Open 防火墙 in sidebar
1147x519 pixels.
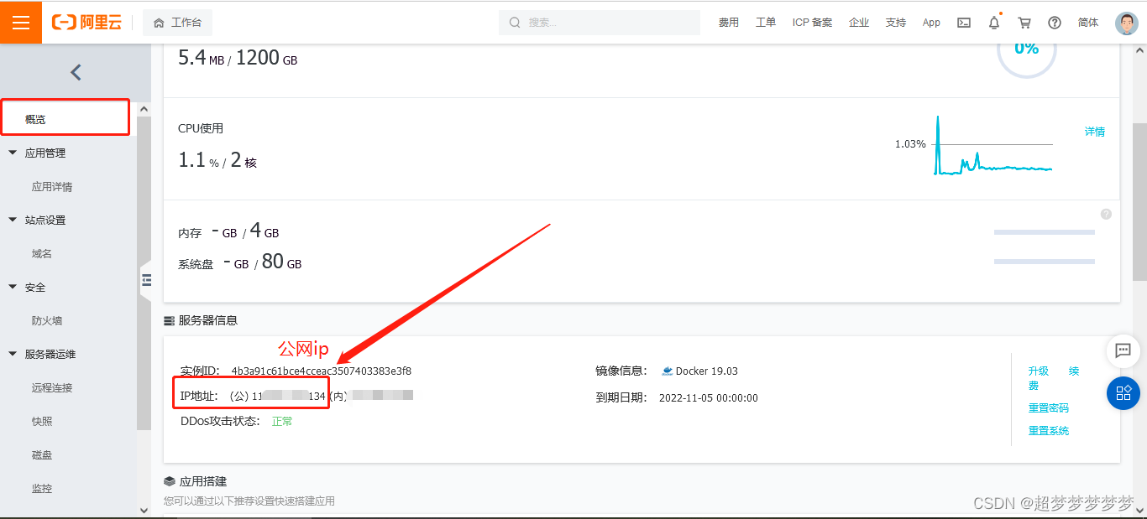tap(47, 321)
